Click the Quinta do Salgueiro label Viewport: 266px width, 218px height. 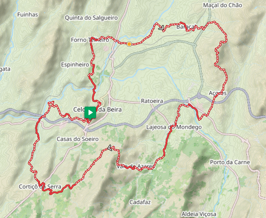pos(91,18)
